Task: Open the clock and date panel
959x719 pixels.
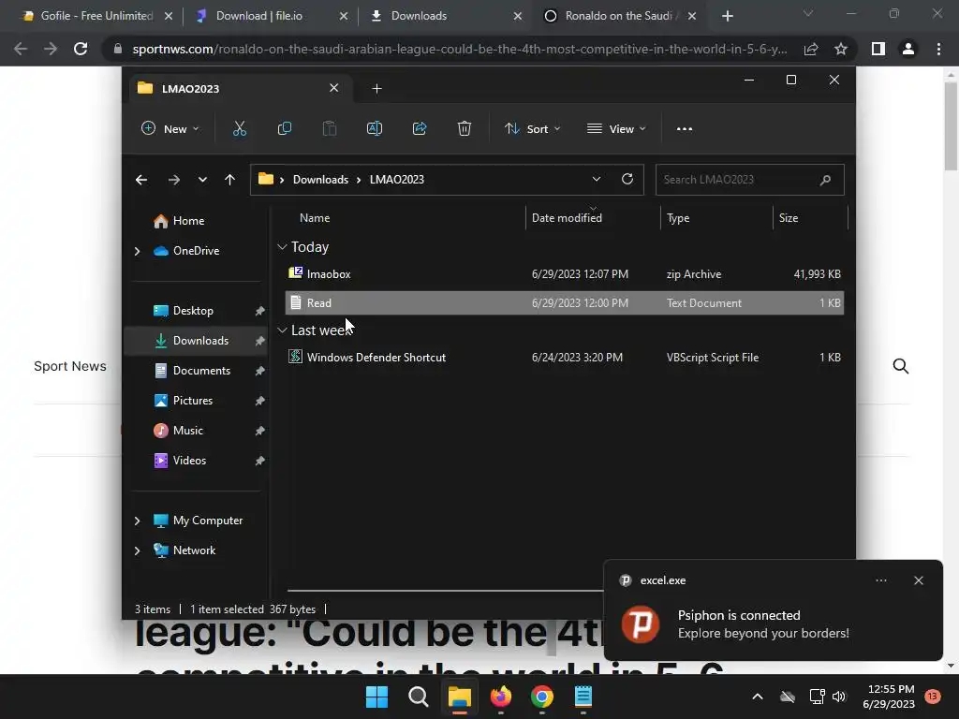Action: point(888,697)
